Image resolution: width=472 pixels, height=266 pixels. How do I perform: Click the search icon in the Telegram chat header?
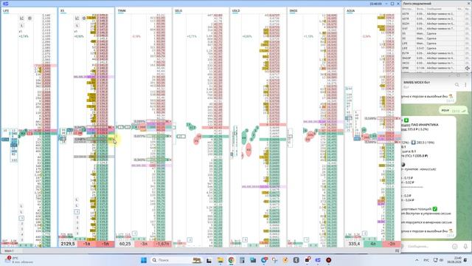(x=457, y=85)
